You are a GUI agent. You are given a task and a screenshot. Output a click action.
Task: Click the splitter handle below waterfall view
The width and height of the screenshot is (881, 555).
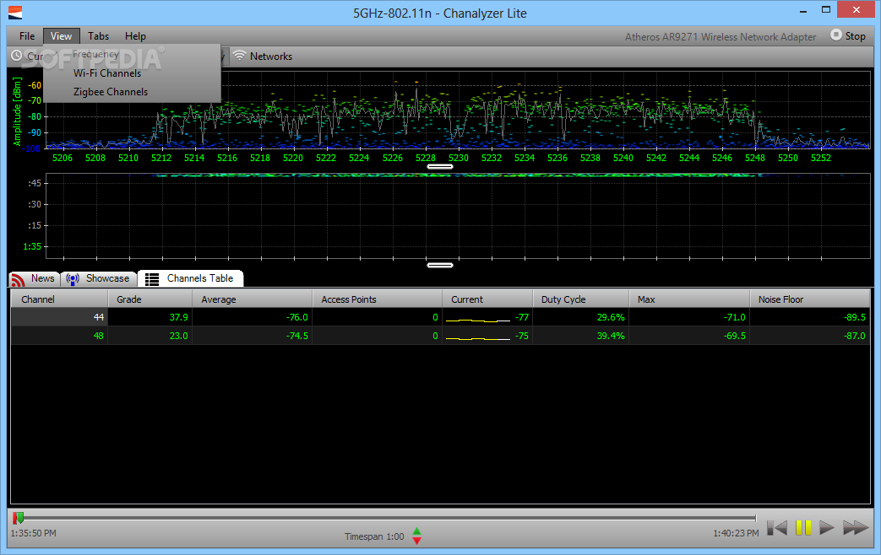[x=440, y=266]
